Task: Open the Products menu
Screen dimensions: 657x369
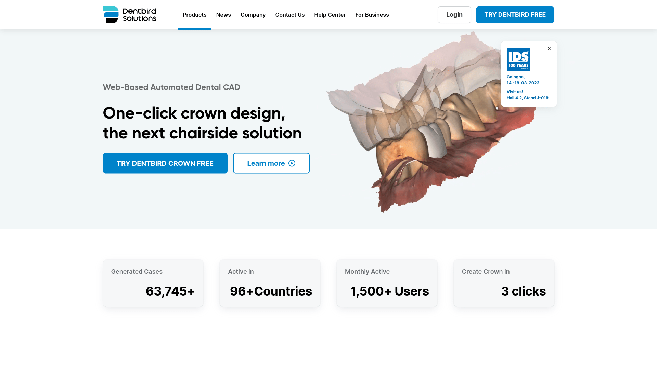Action: tap(194, 15)
